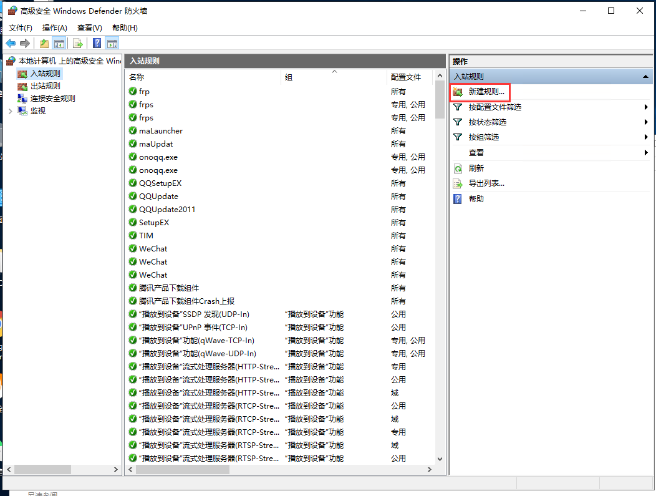Collapse the 入站规则 actions section header

tap(645, 77)
